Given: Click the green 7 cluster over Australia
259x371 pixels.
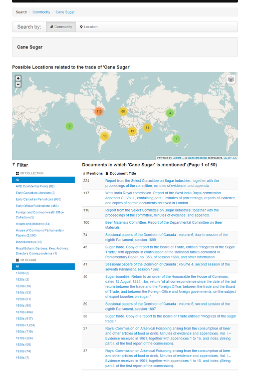Looking at the screenshot, I should pos(176,139).
